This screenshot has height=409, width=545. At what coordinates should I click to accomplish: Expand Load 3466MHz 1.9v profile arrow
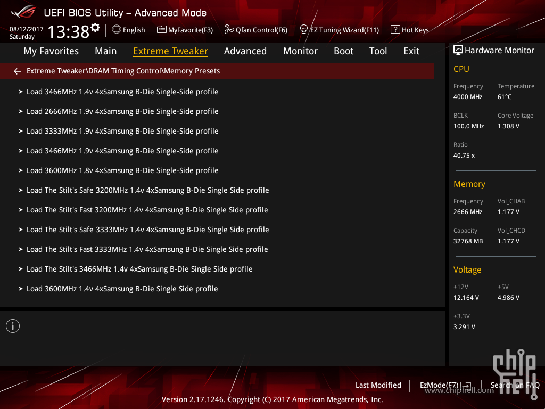pyautogui.click(x=21, y=151)
